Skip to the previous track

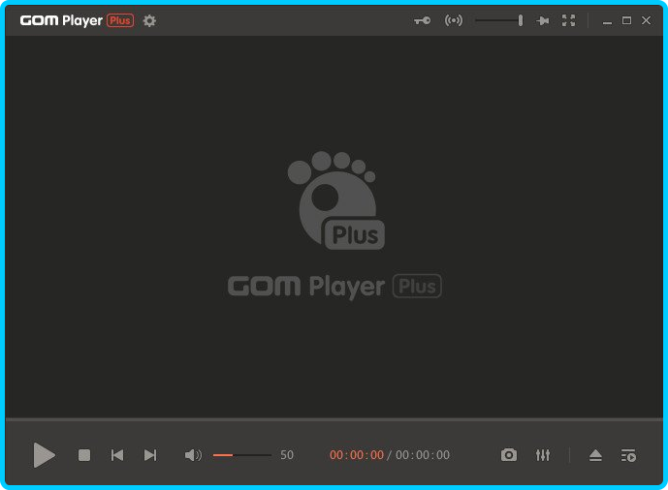click(117, 455)
